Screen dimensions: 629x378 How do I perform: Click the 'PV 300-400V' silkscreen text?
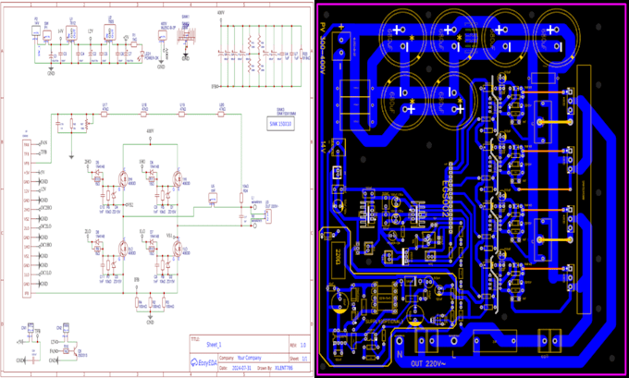pos(323,48)
